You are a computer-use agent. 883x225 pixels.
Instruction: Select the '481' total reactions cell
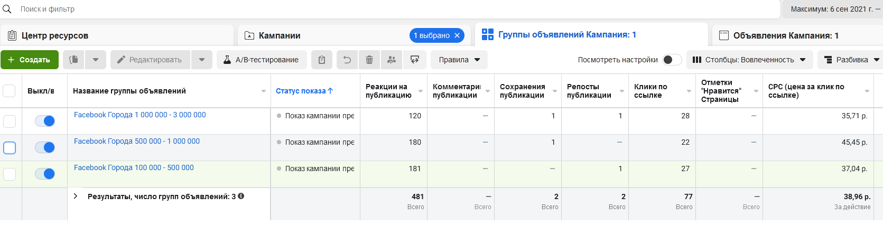tap(394, 204)
